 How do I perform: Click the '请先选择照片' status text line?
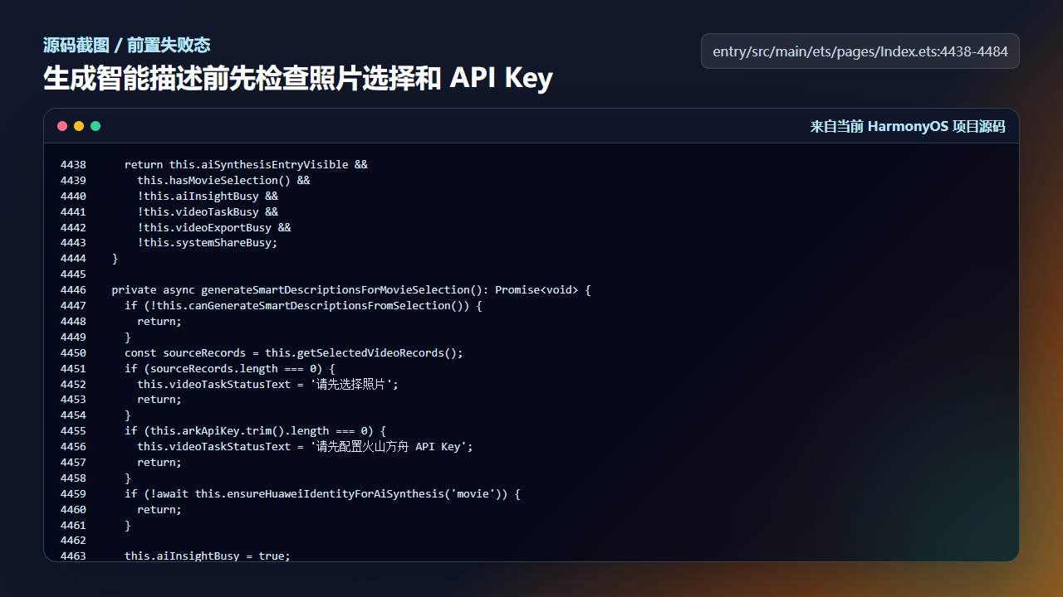point(268,384)
